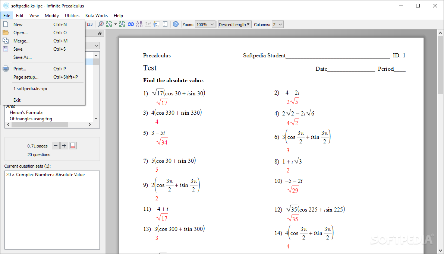Open the Help menu
The image size is (444, 254).
pyautogui.click(x=118, y=16)
